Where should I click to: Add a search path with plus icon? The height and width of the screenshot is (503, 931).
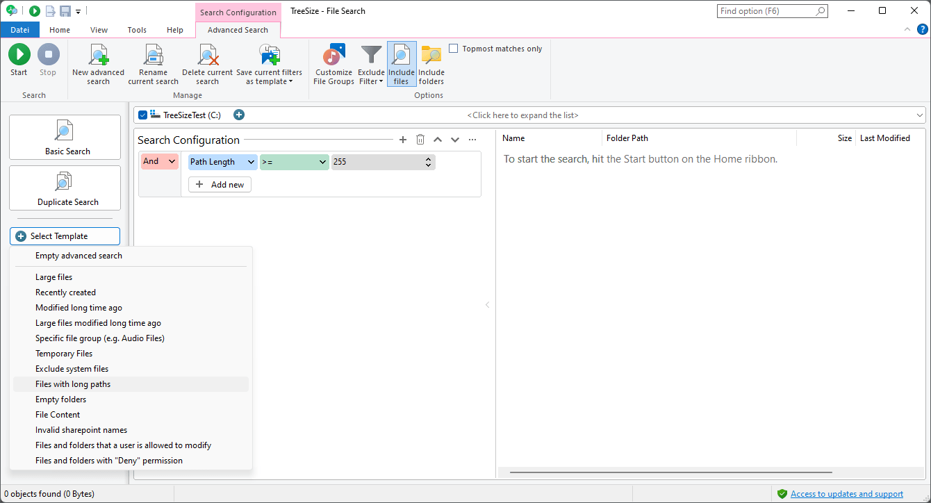pos(239,115)
